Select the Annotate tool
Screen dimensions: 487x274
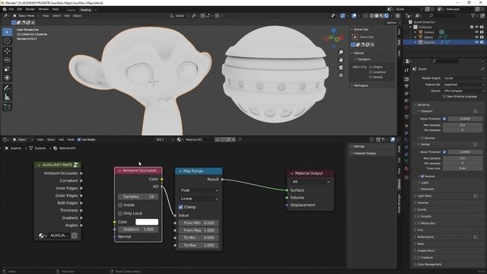click(7, 88)
